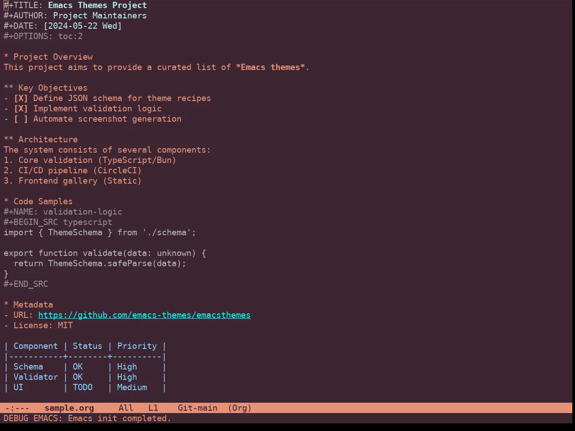Open the github.com/emacs-themes/emacsthemes link

(x=144, y=315)
